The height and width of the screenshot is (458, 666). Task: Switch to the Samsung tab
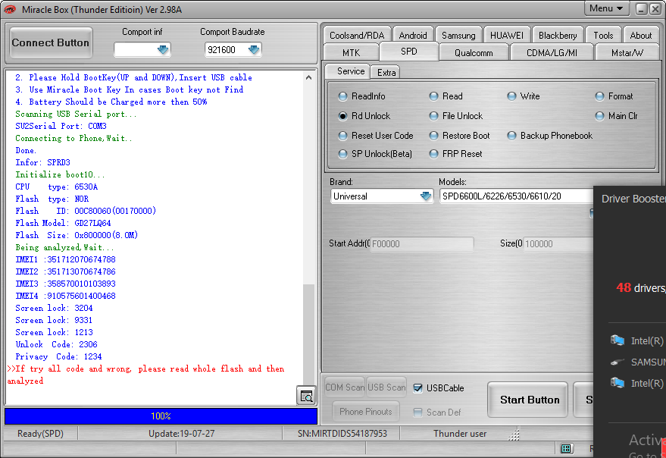pos(458,36)
